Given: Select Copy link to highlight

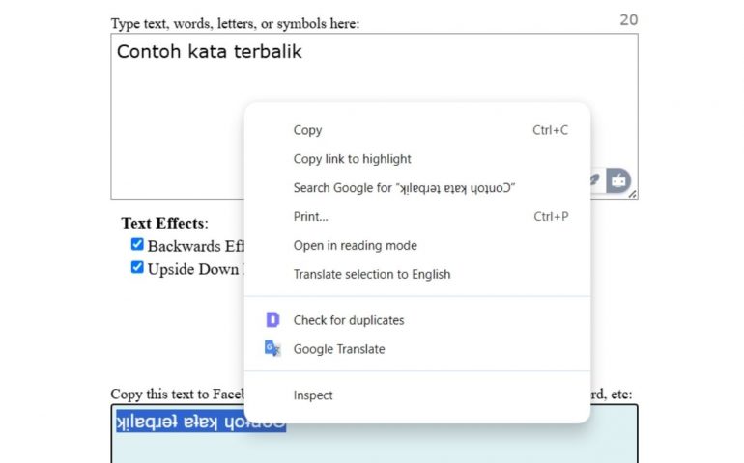Looking at the screenshot, I should 352,159.
